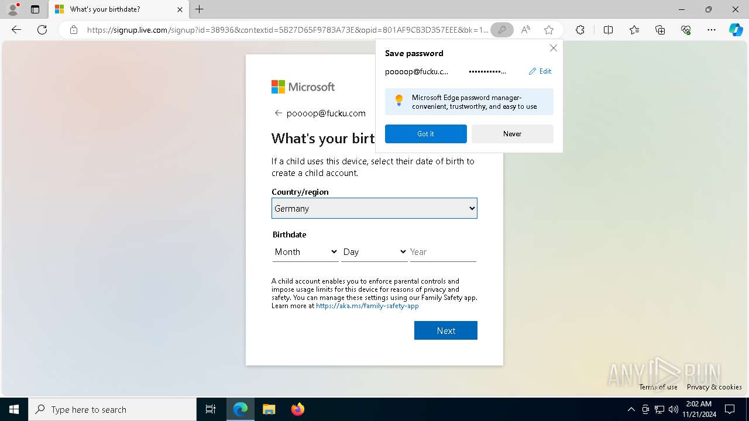Open the Extensions puzzle icon

[x=580, y=30]
